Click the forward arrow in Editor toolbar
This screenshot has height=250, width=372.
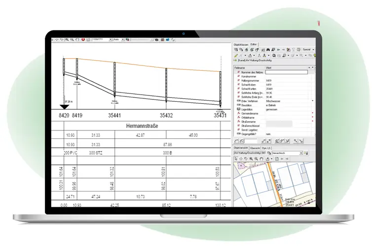[284, 50]
